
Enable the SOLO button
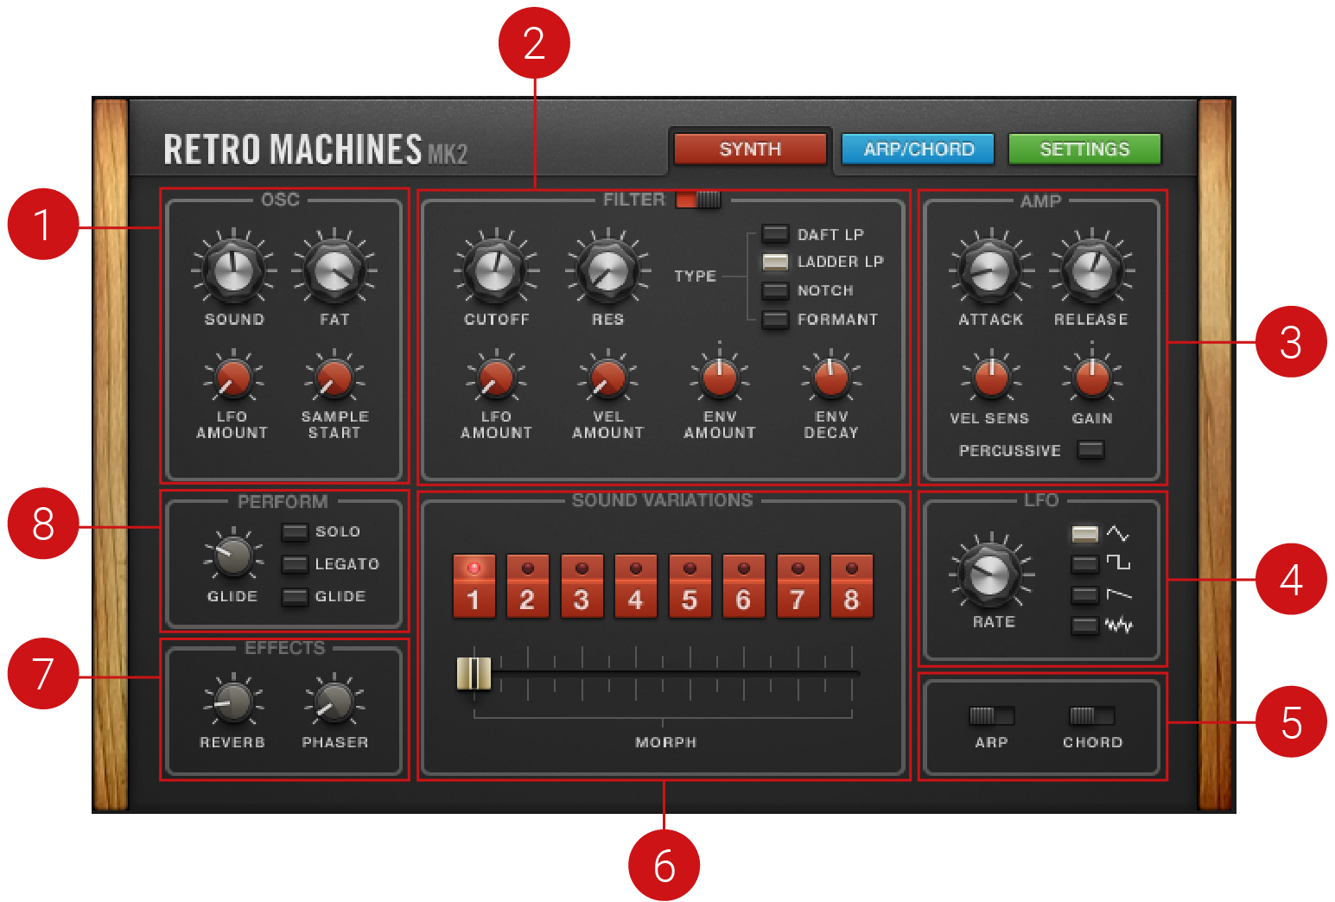click(295, 531)
